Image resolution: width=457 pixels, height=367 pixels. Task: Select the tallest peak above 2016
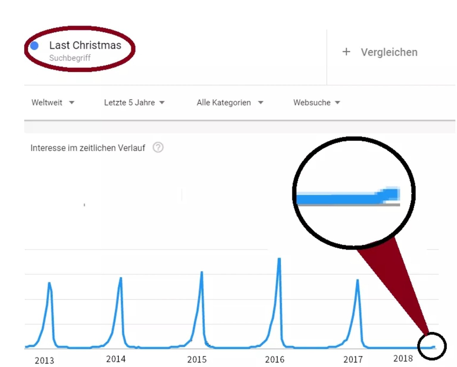(x=279, y=260)
